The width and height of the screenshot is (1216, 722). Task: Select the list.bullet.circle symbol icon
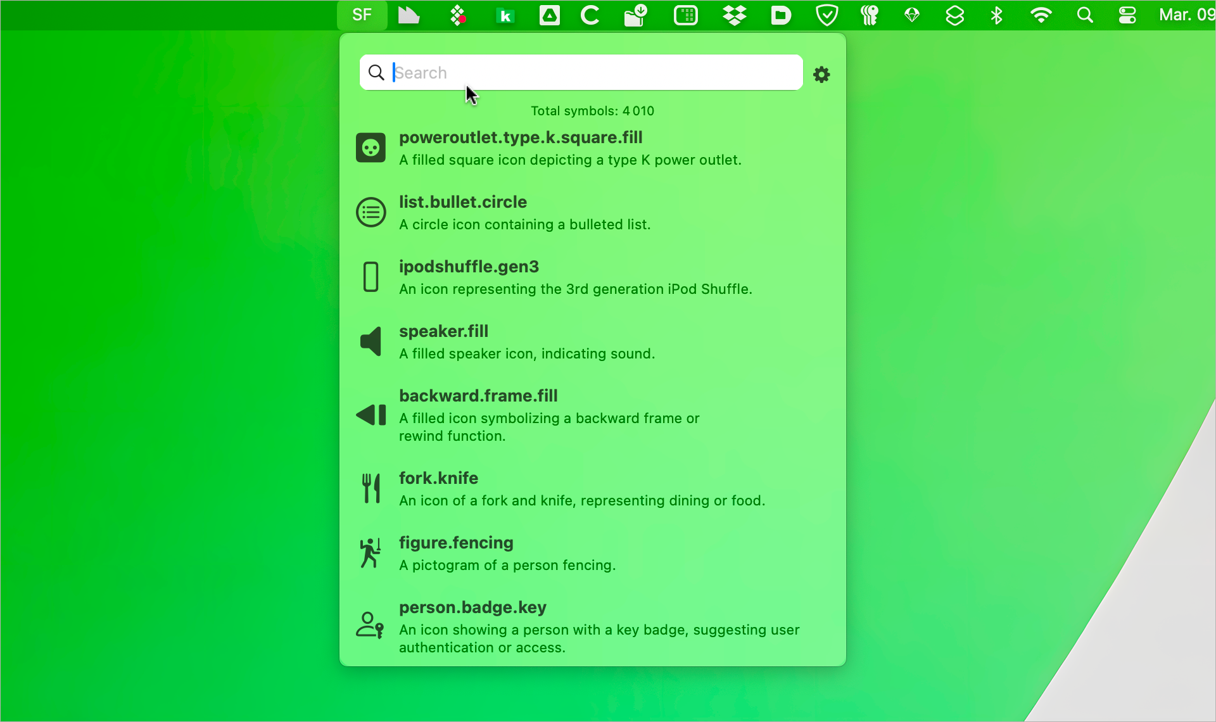370,212
